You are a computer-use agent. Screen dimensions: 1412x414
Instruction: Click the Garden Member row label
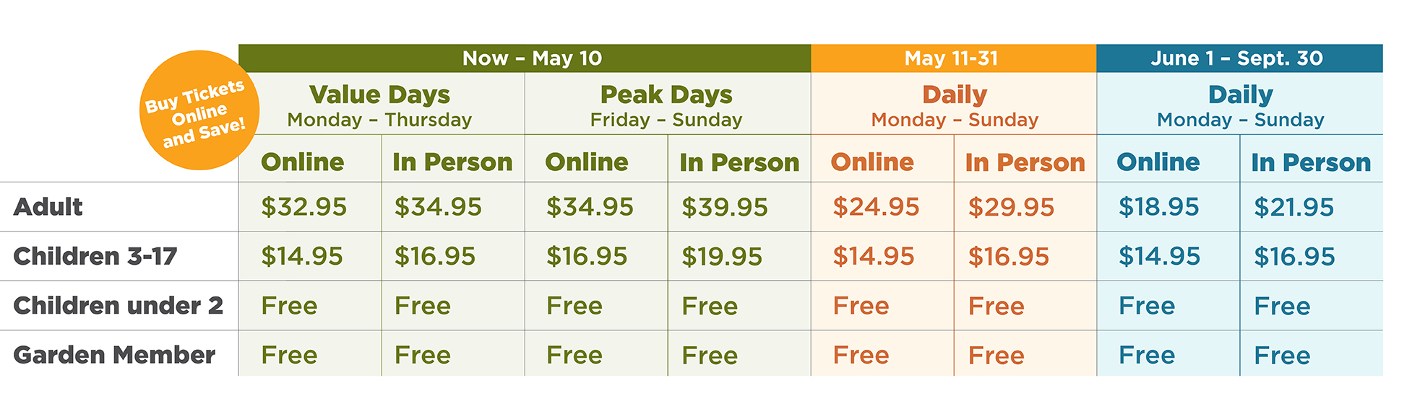click(114, 355)
